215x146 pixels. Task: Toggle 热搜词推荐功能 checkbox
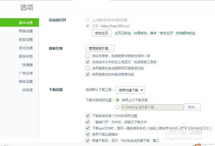coord(88,74)
